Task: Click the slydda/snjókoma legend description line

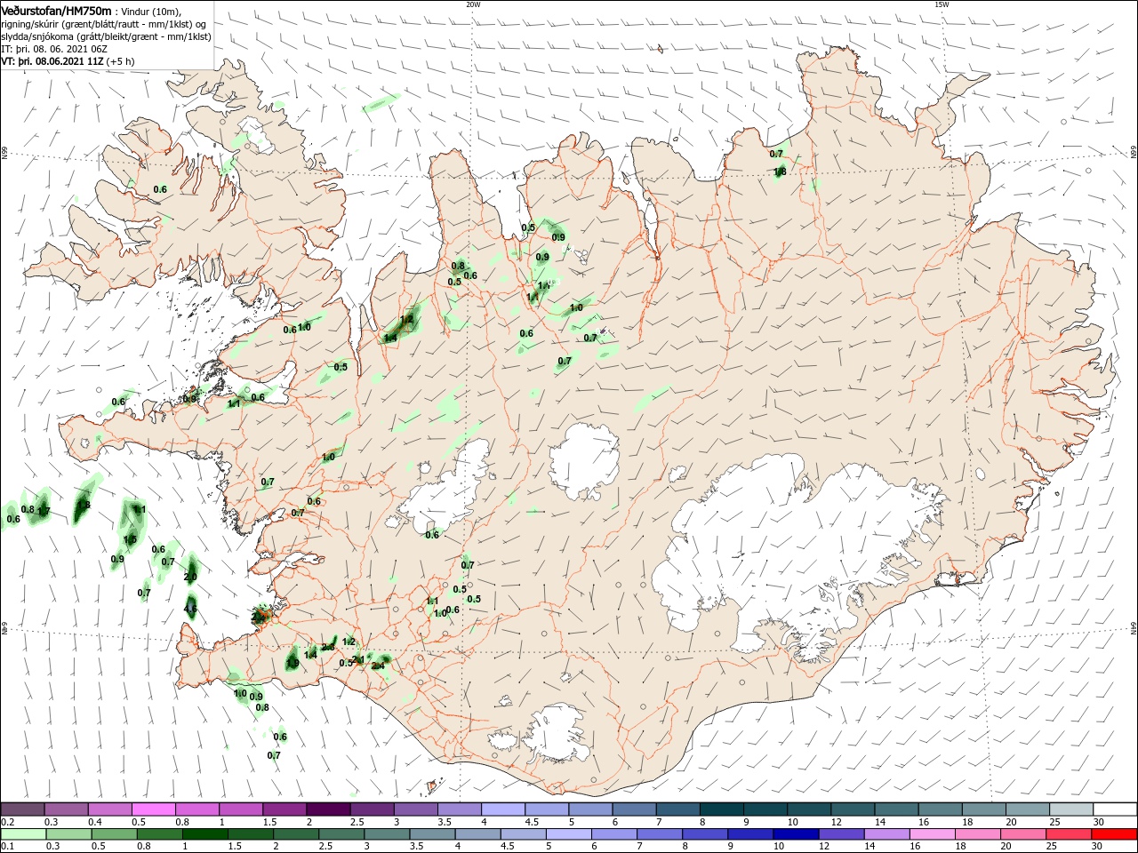Action: (106, 36)
